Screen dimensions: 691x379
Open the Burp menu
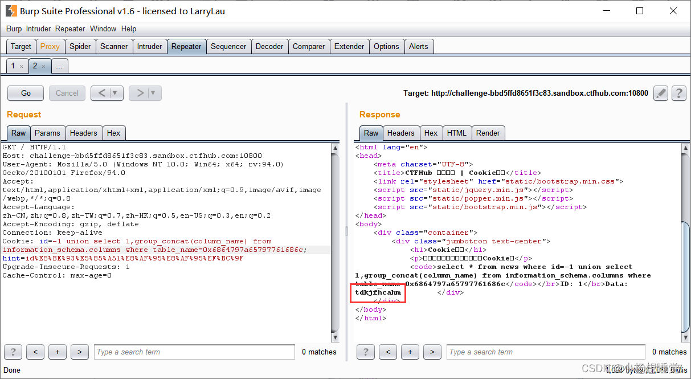(x=14, y=28)
